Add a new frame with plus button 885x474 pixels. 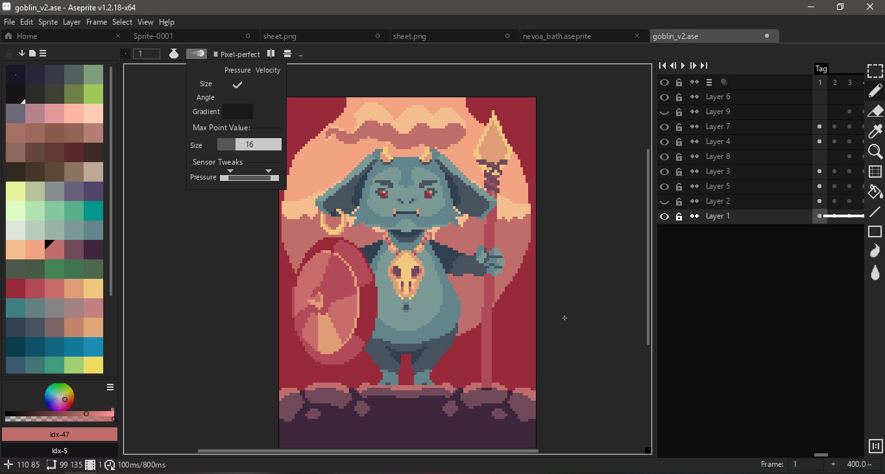coord(833,464)
